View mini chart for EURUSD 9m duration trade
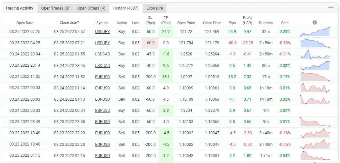The width and height of the screenshot is (340, 163). click(315, 122)
